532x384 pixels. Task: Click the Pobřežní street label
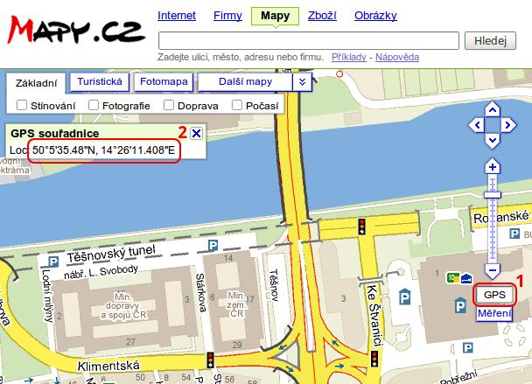[458, 378]
